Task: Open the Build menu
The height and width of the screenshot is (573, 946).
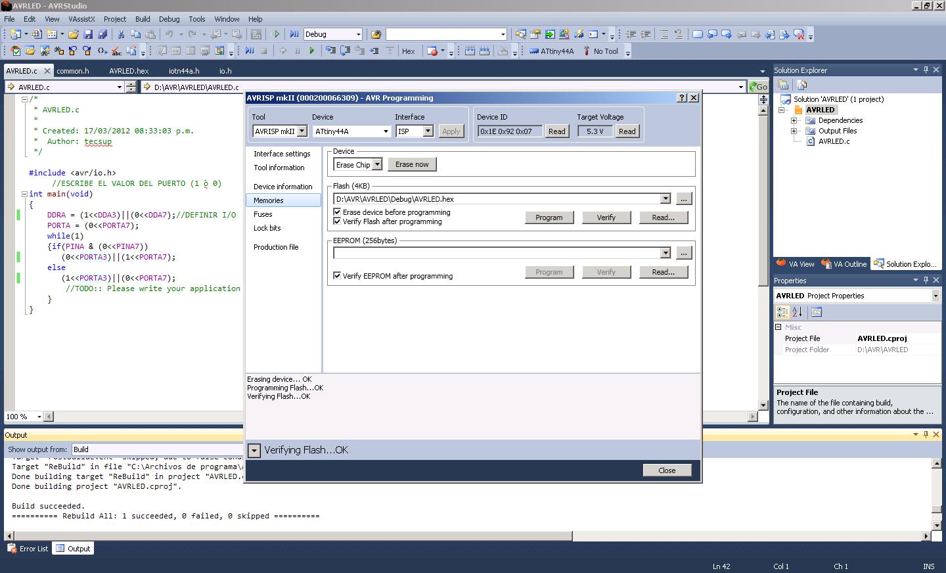Action: coord(143,19)
